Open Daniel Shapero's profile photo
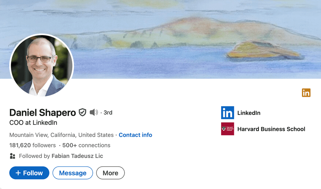 42,65
